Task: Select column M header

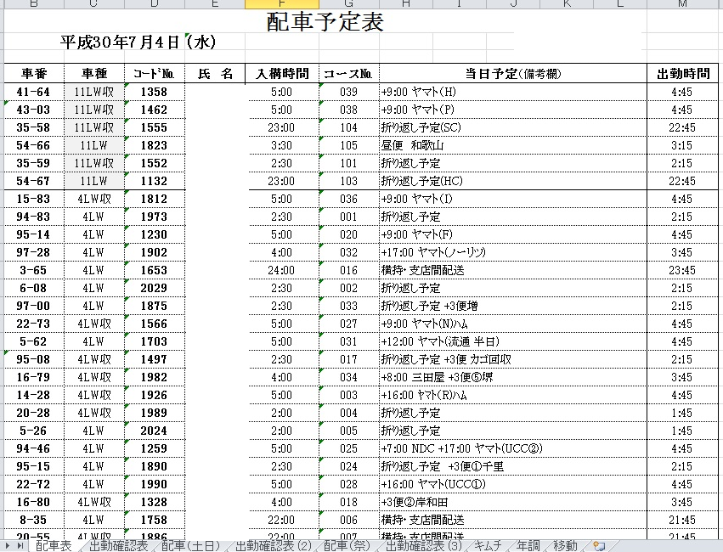Action: (682, 5)
